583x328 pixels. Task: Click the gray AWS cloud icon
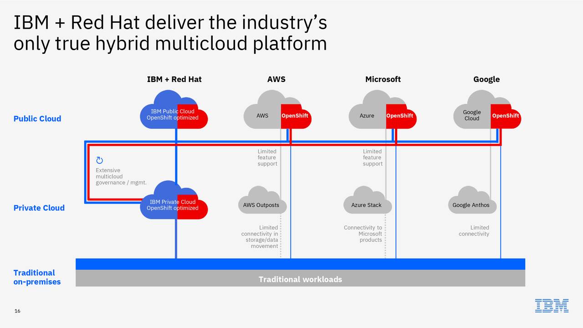262,110
